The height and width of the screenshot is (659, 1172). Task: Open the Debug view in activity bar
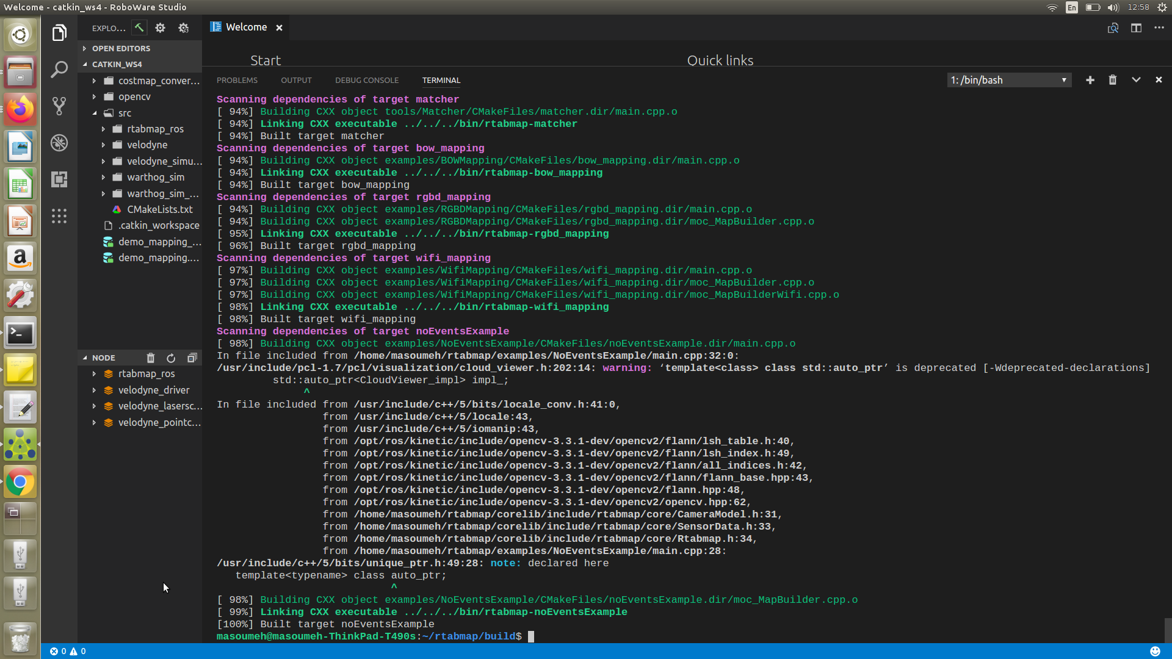59,143
